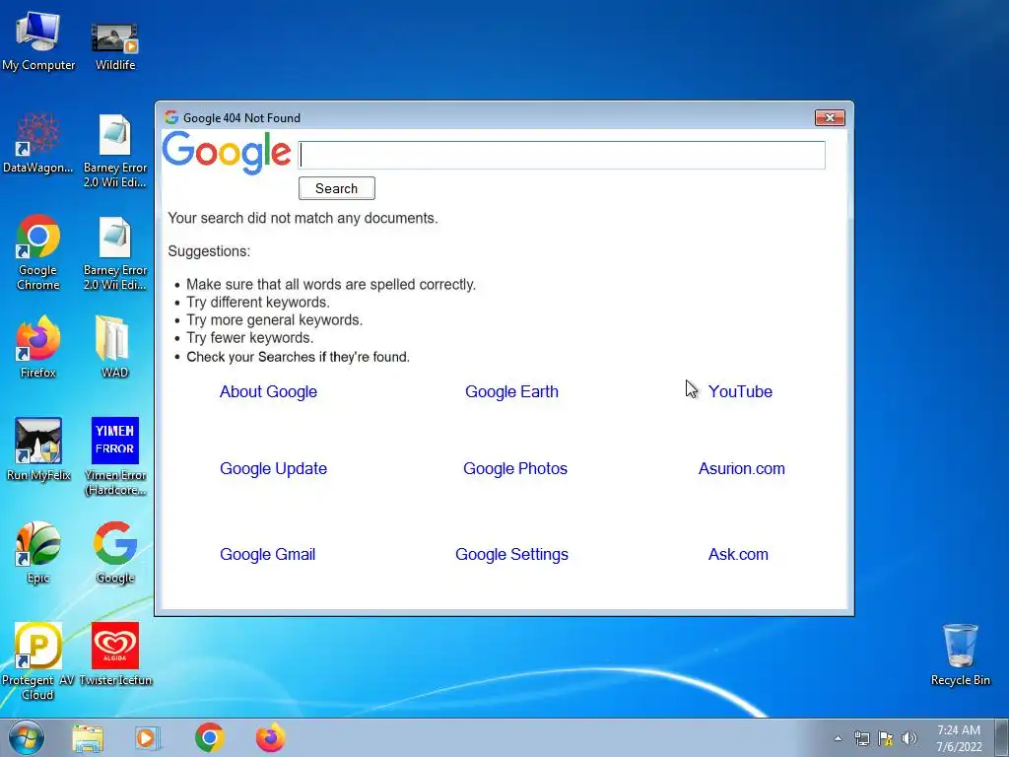Open the Asurion.com link
Image resolution: width=1009 pixels, height=757 pixels.
(x=741, y=468)
